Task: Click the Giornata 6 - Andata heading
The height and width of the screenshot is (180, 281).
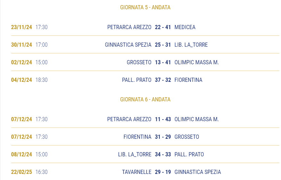Action: (145, 99)
